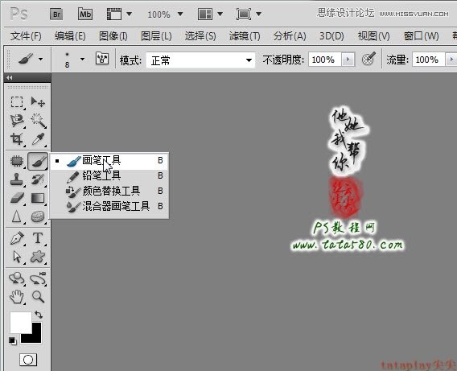Select the Gradient tool
Screen dimensions: 457x371
point(38,198)
